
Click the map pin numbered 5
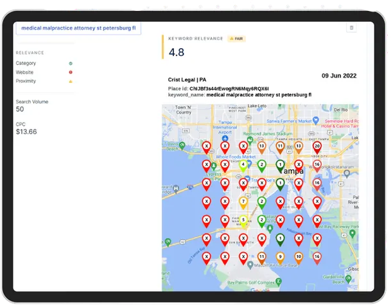[243, 222]
